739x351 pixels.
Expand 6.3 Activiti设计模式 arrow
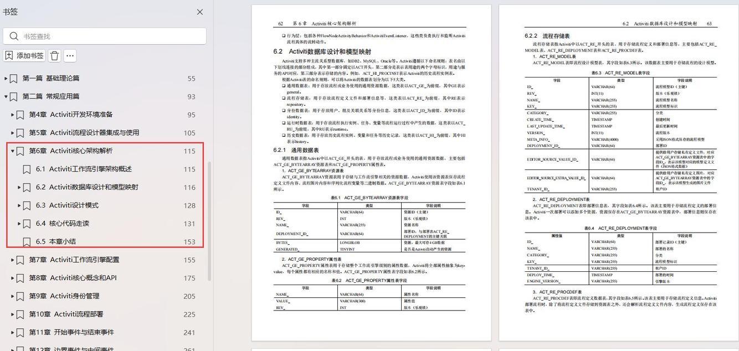click(x=19, y=205)
